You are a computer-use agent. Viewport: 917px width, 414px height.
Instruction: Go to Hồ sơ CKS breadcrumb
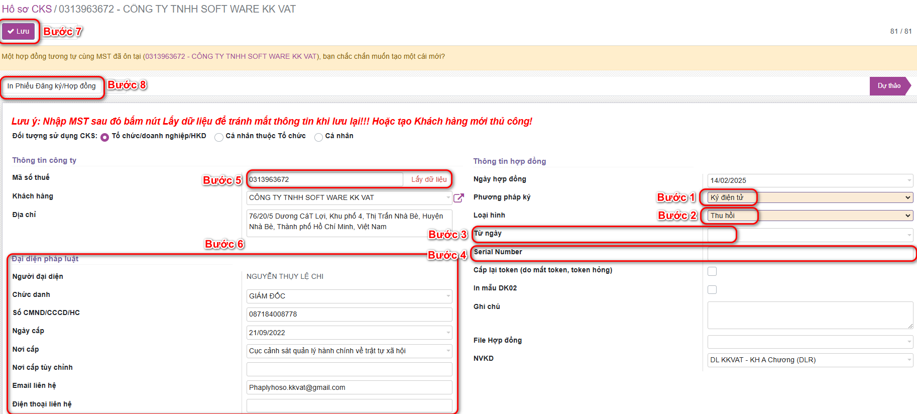(x=27, y=9)
